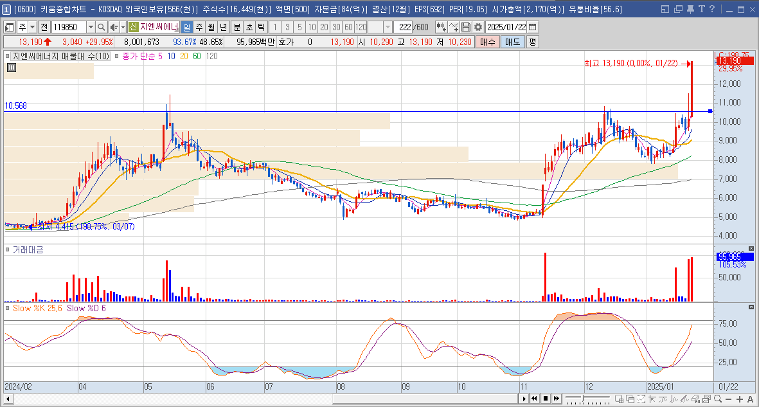Click the Slow %K panel square marker
This screenshot has height=407, width=759.
(8, 308)
